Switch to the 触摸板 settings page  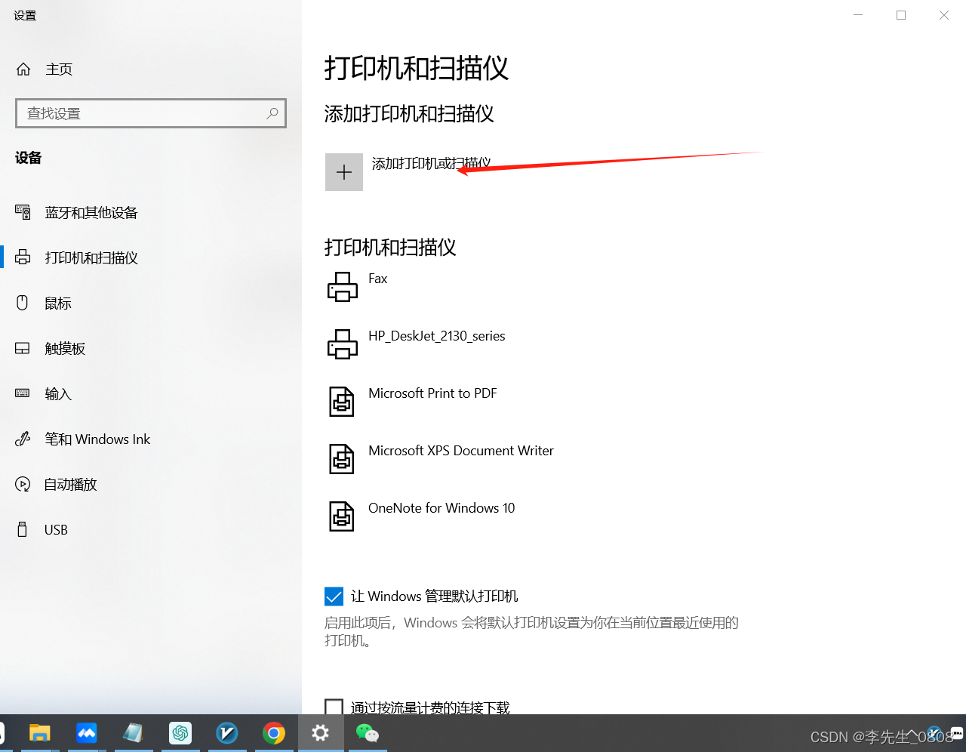65,349
